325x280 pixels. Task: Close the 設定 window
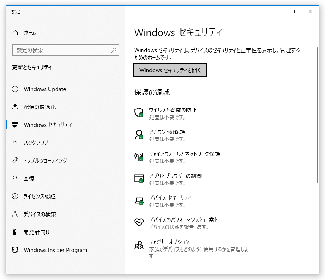(x=310, y=12)
